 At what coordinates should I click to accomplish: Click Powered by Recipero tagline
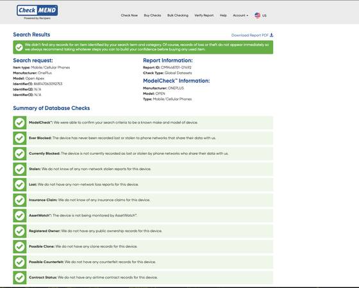(37, 19)
